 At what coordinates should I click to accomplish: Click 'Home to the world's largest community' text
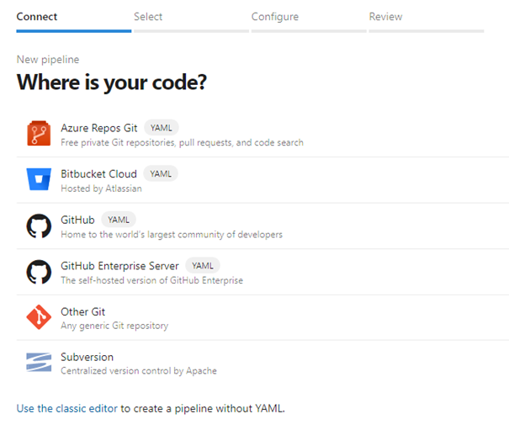(x=172, y=235)
